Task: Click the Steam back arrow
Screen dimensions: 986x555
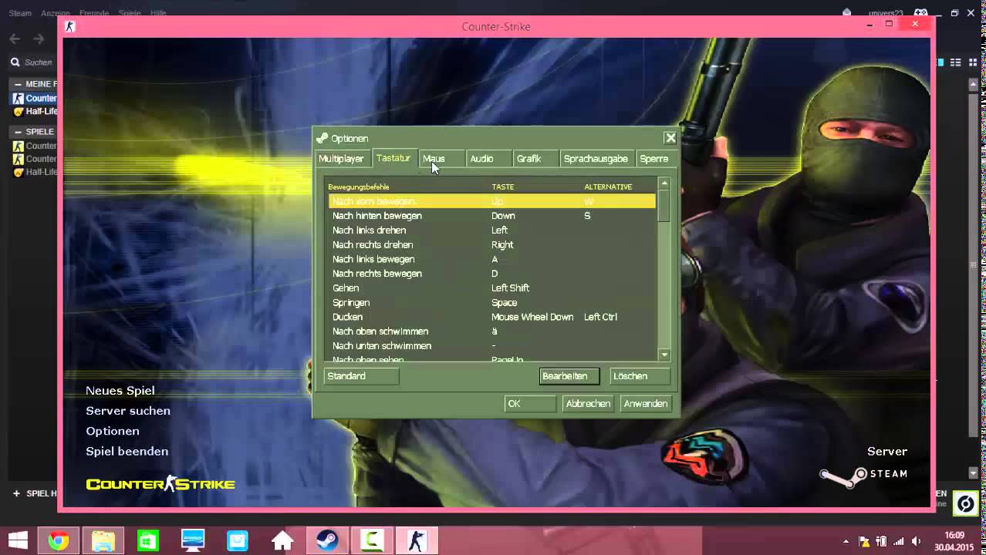Action: tap(15, 39)
